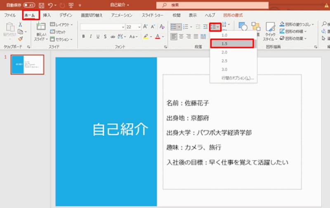Decrease the font size with the smaller A icon
The height and width of the screenshot is (208, 330).
153,27
